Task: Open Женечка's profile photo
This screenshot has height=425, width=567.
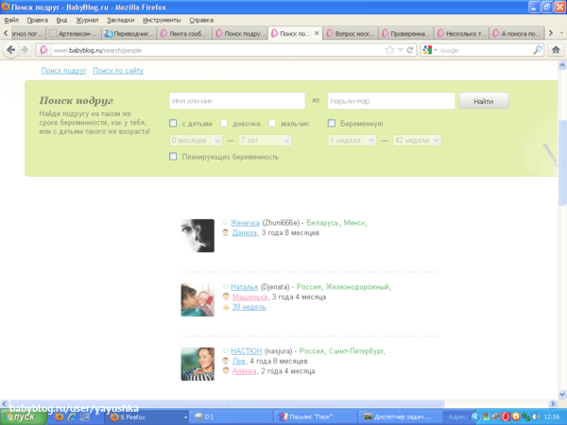Action: [198, 235]
